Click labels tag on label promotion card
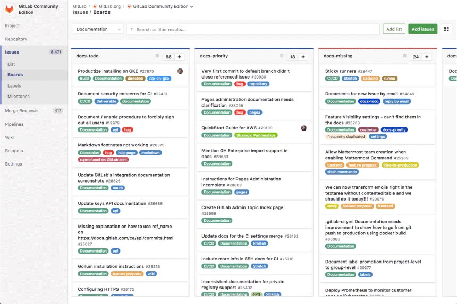Image resolution: width=457 pixels, height=304 pixels. pos(365,275)
